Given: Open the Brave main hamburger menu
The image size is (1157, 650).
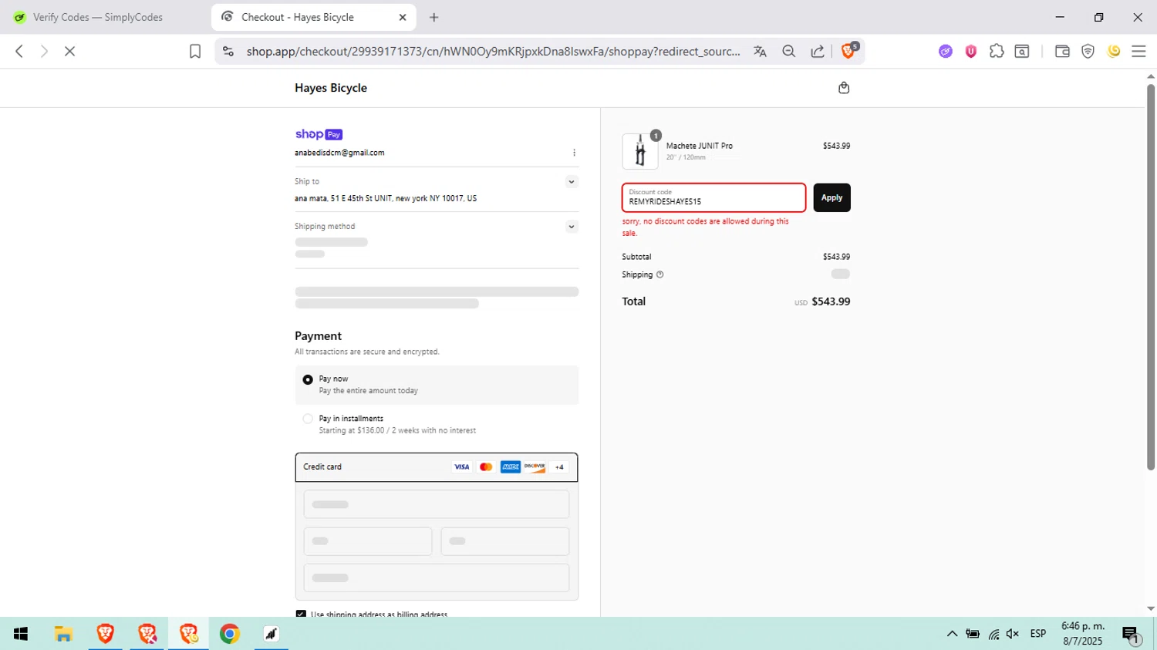Looking at the screenshot, I should point(1139,52).
